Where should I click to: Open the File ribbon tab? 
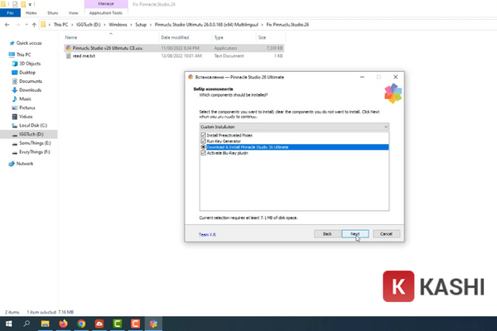click(9, 13)
